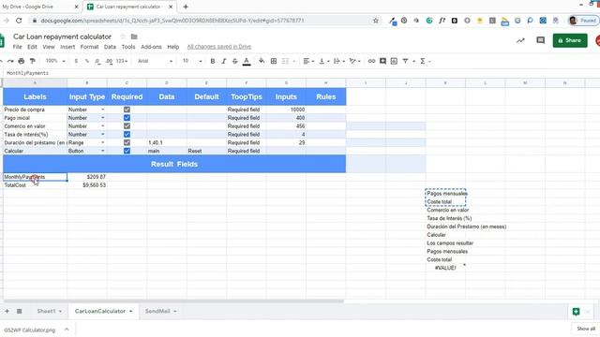
Task: Open the functions sigma menu
Action: pos(423,61)
